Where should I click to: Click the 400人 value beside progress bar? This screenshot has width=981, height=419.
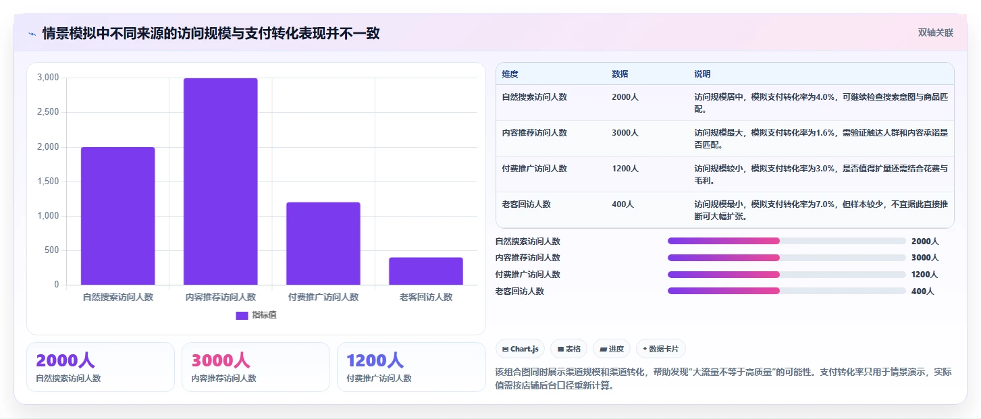point(922,291)
